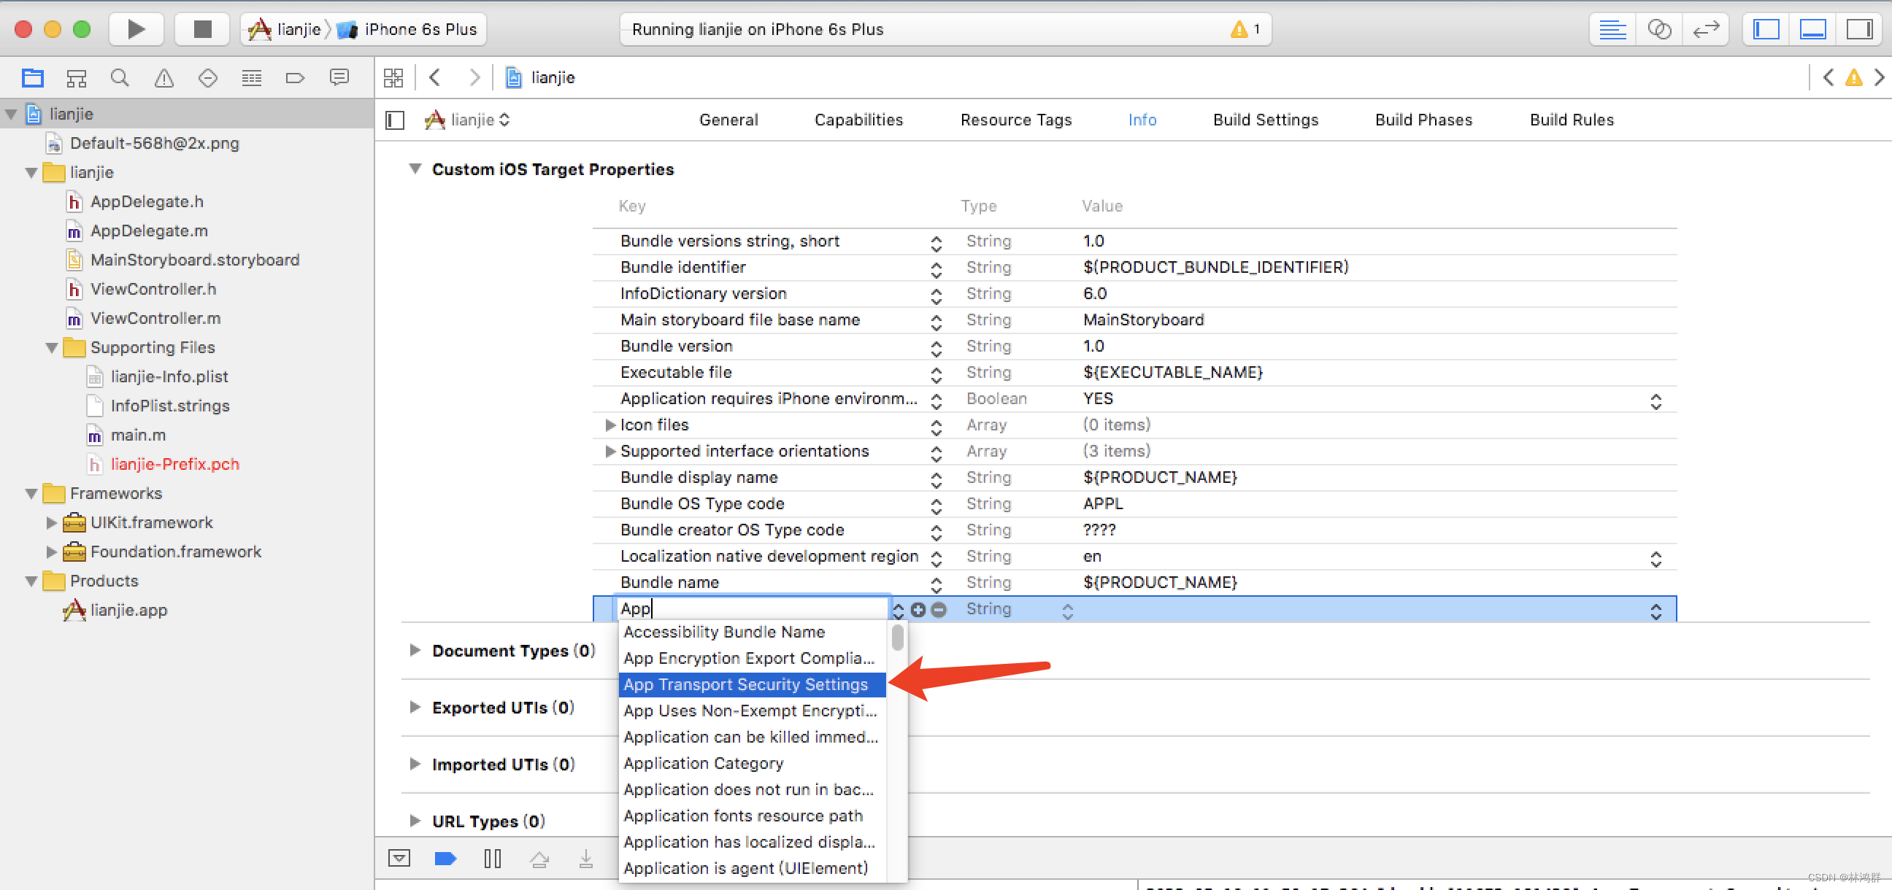Open the Symbol navigator
The height and width of the screenshot is (890, 1892).
pyautogui.click(x=77, y=78)
